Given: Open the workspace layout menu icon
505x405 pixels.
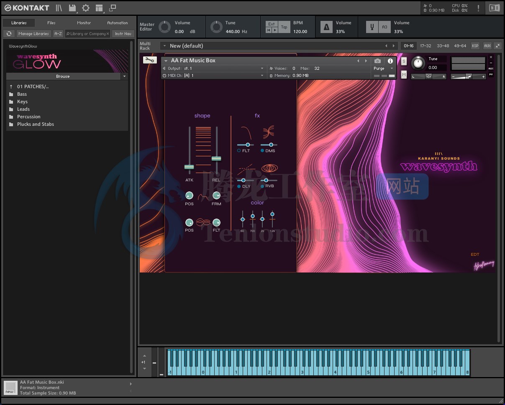Looking at the screenshot, I should pos(99,8).
